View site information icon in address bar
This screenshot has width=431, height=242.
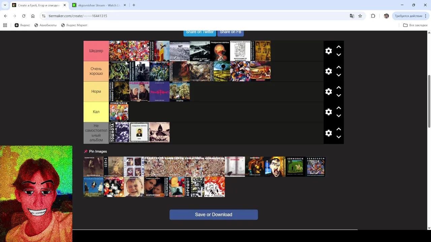pyautogui.click(x=44, y=16)
